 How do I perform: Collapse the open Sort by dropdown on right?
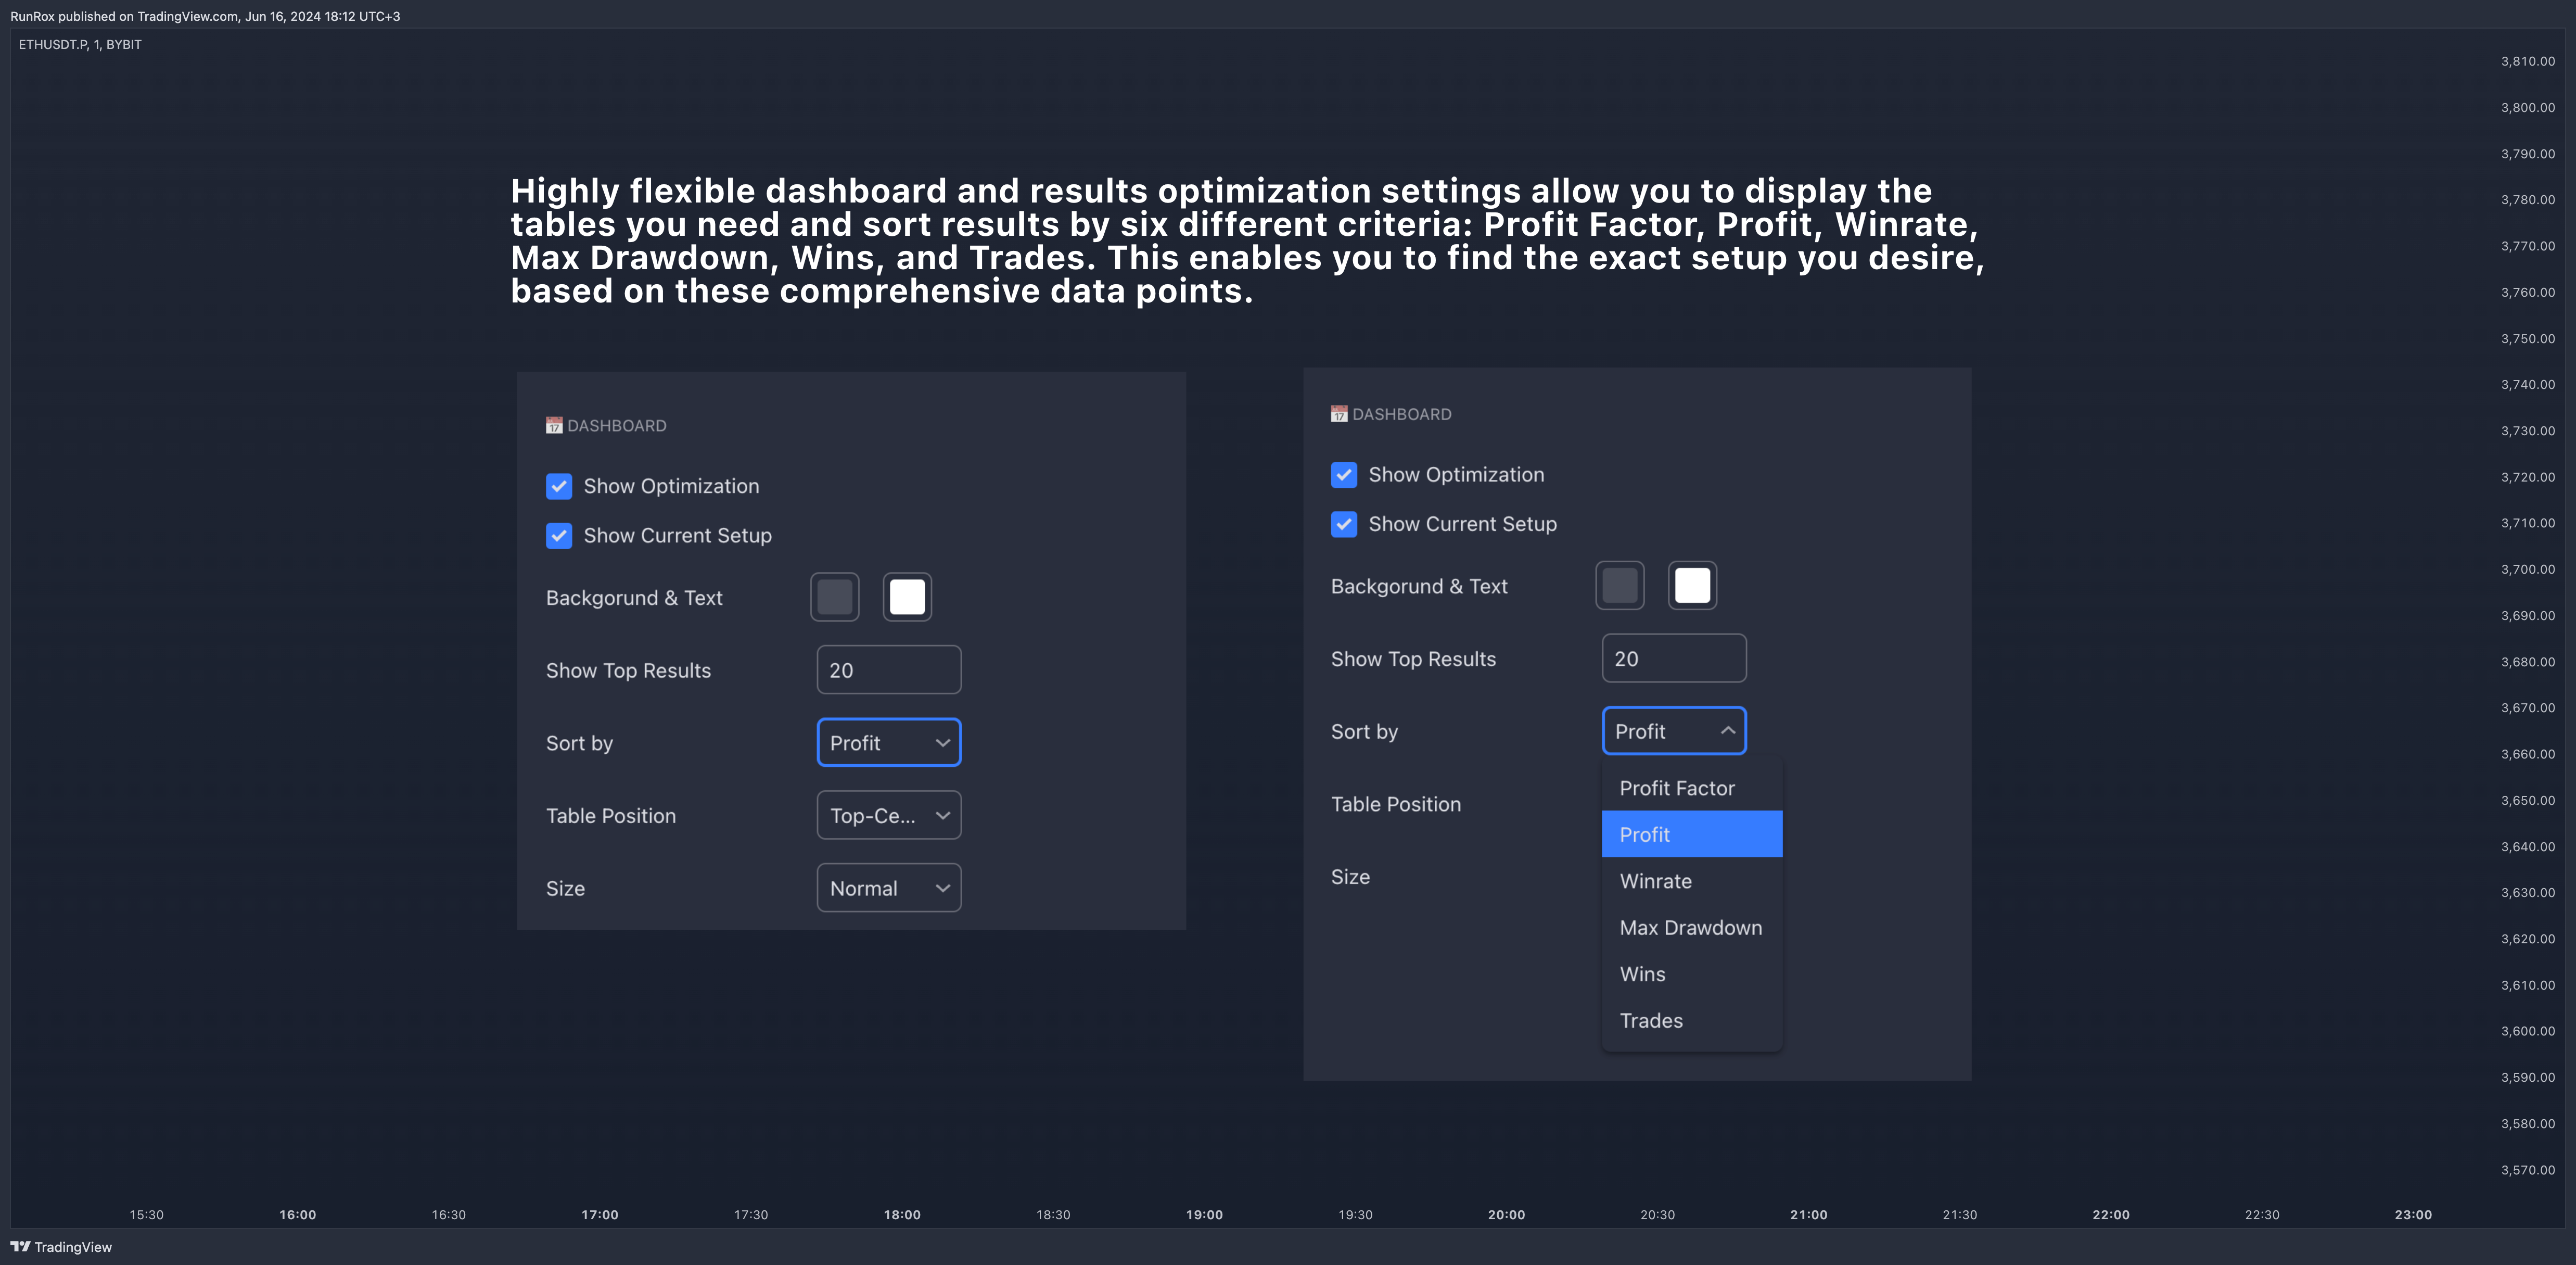[x=1673, y=731]
